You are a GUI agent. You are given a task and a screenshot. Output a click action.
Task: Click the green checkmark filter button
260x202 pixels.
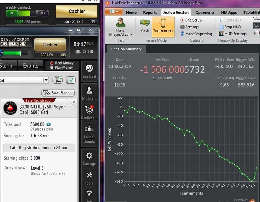[x=71, y=80]
